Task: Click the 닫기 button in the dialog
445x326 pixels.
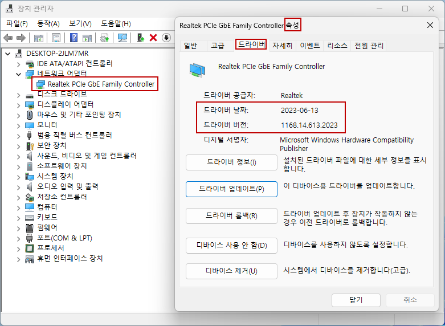Action: pos(356,300)
